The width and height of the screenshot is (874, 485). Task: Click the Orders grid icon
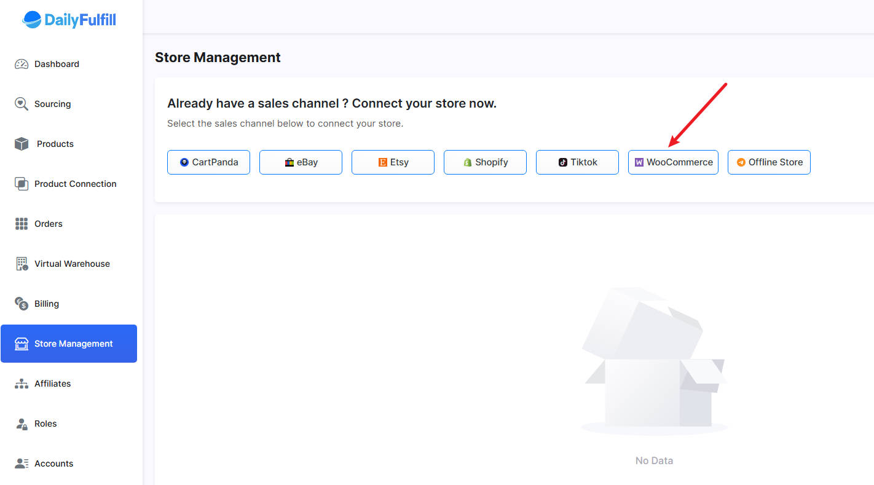tap(22, 224)
